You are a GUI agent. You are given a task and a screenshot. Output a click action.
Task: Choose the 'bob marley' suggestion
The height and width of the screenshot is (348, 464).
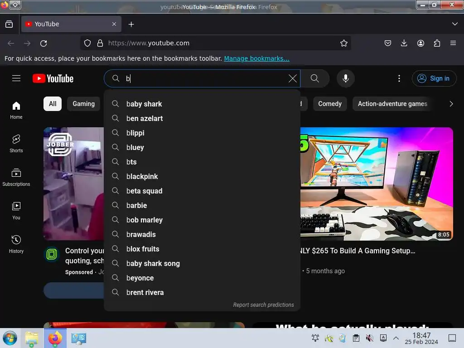[x=202, y=220]
